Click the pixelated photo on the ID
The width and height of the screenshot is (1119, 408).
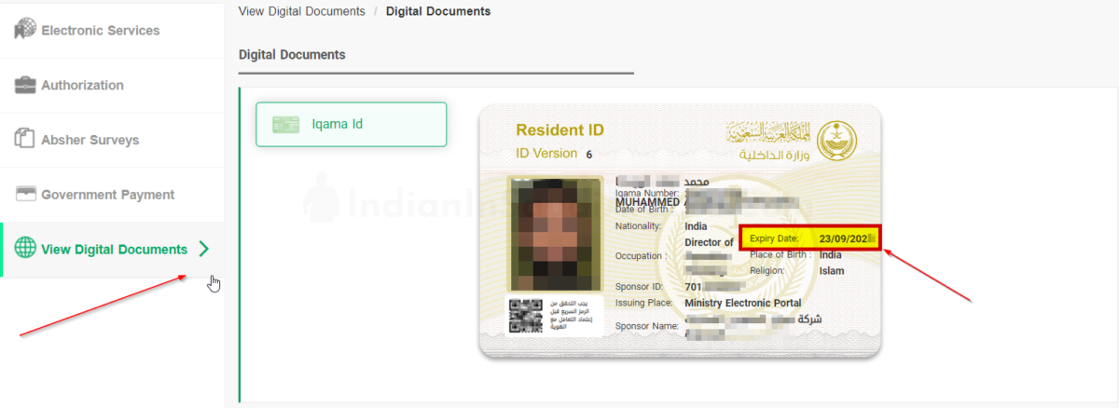[x=555, y=234]
